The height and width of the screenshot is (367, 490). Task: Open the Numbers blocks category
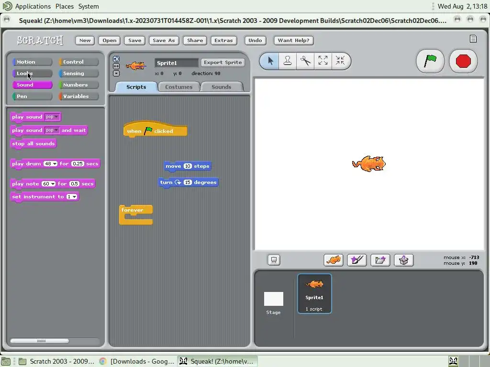coord(79,85)
